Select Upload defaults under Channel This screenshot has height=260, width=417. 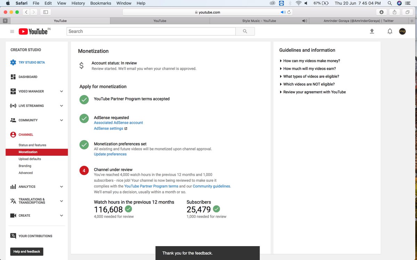point(30,159)
